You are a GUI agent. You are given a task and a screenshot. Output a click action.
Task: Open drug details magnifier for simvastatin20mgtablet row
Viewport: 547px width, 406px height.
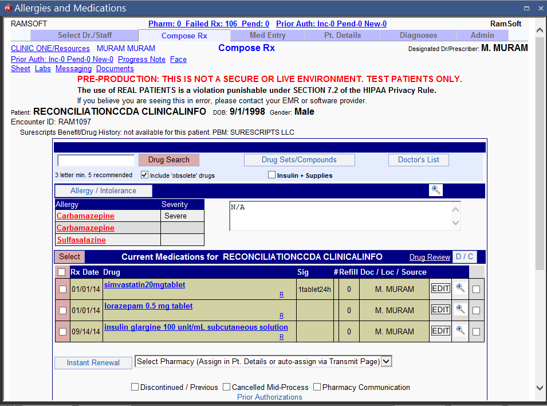coord(460,288)
